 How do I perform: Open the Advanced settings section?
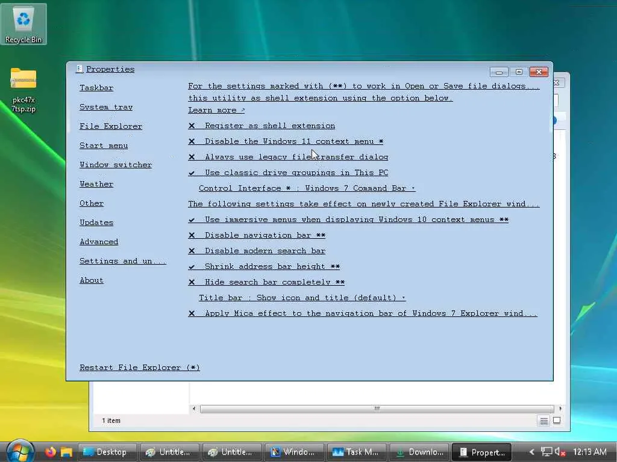click(x=99, y=242)
